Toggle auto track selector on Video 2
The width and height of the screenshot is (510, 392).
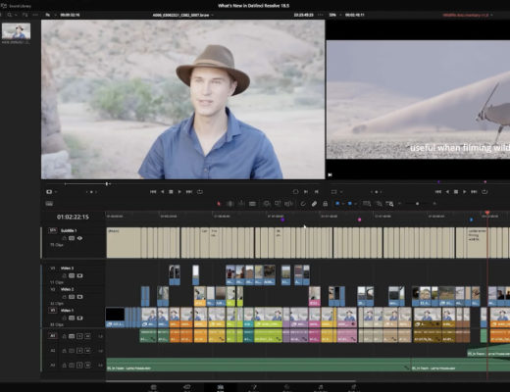(72, 297)
